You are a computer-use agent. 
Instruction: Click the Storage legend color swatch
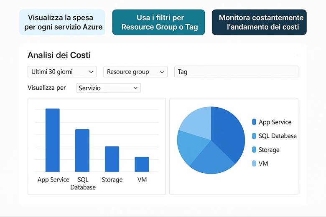[x=254, y=149]
